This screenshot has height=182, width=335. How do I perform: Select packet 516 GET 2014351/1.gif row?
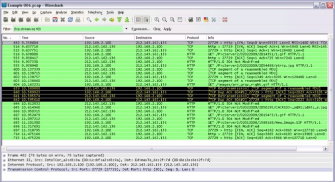(165, 54)
